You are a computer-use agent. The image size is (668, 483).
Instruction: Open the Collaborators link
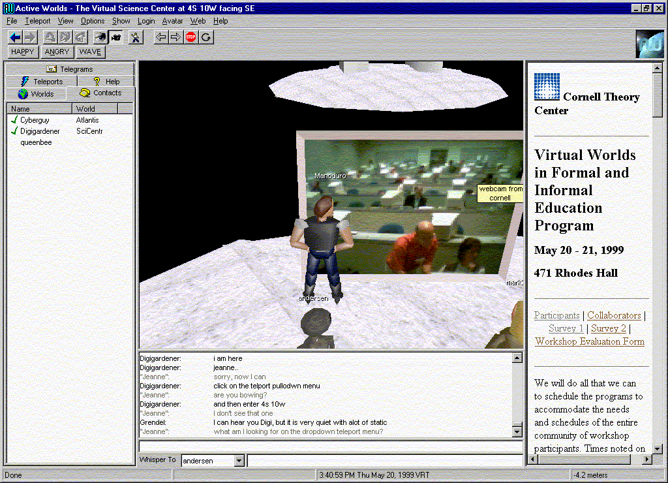coord(614,315)
